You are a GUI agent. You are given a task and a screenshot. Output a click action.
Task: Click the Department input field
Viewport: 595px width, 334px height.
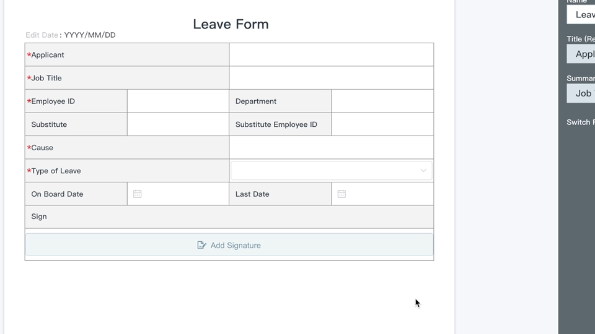point(382,101)
